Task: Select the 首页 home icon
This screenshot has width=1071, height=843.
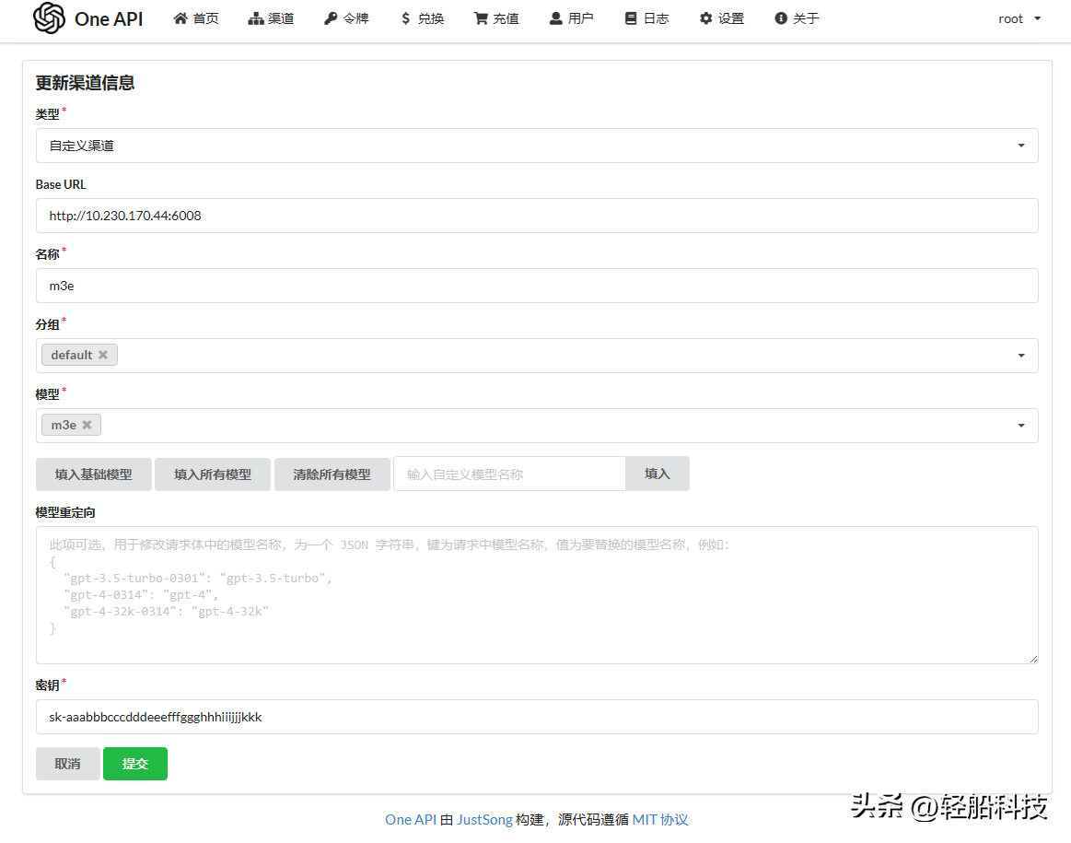Action: tap(180, 18)
